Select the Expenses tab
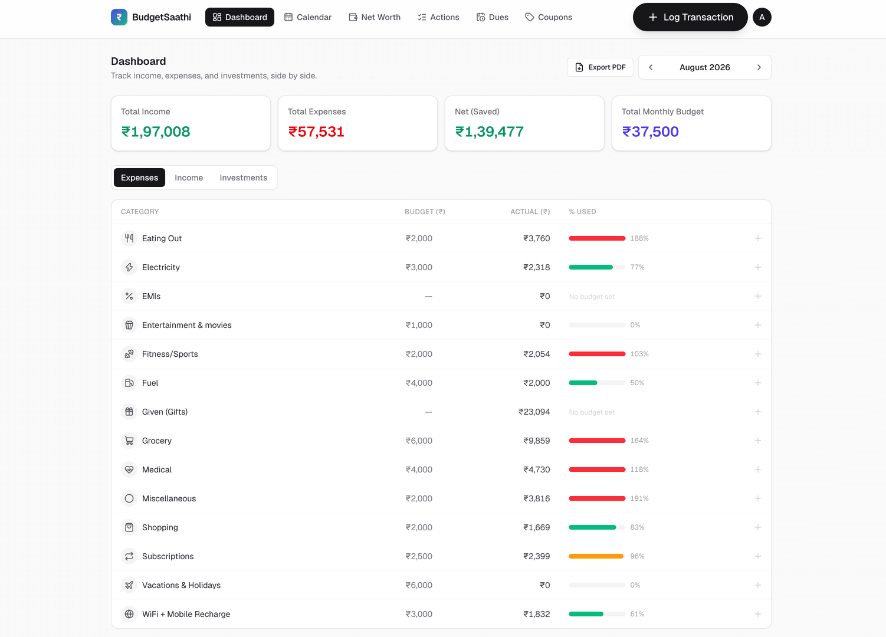Image resolution: width=886 pixels, height=637 pixels. 139,178
